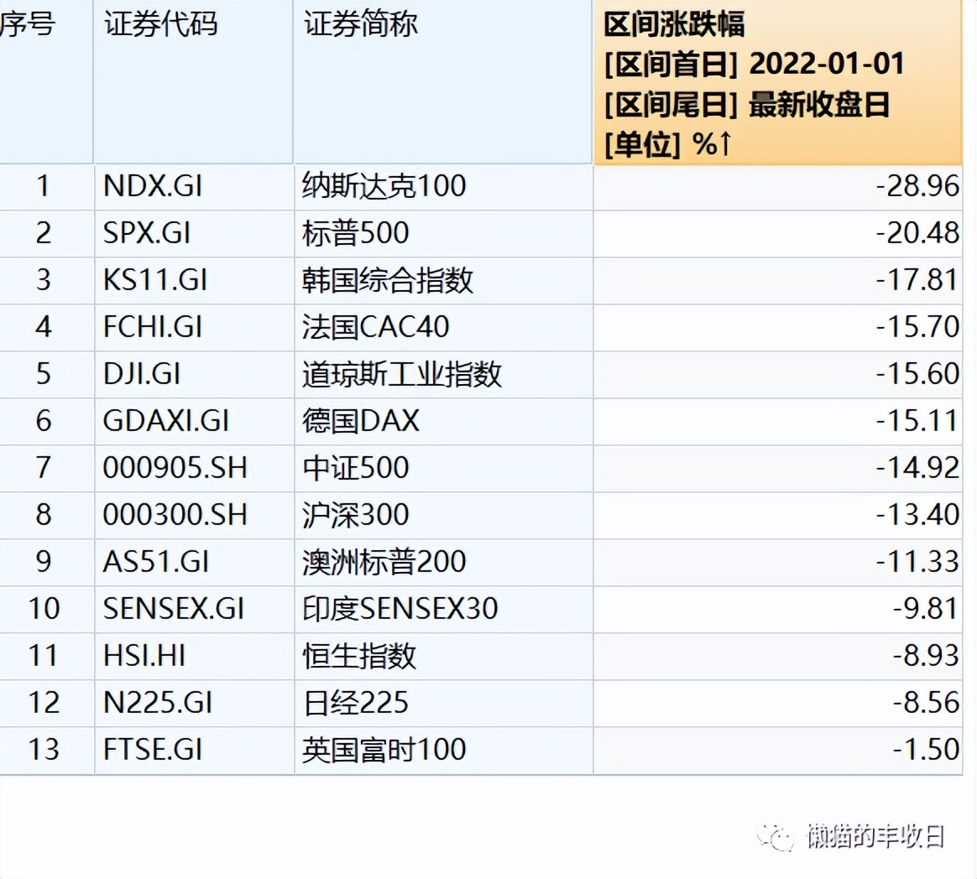Image resolution: width=977 pixels, height=879 pixels.
Task: Click value -9.81
Action: [x=926, y=610]
